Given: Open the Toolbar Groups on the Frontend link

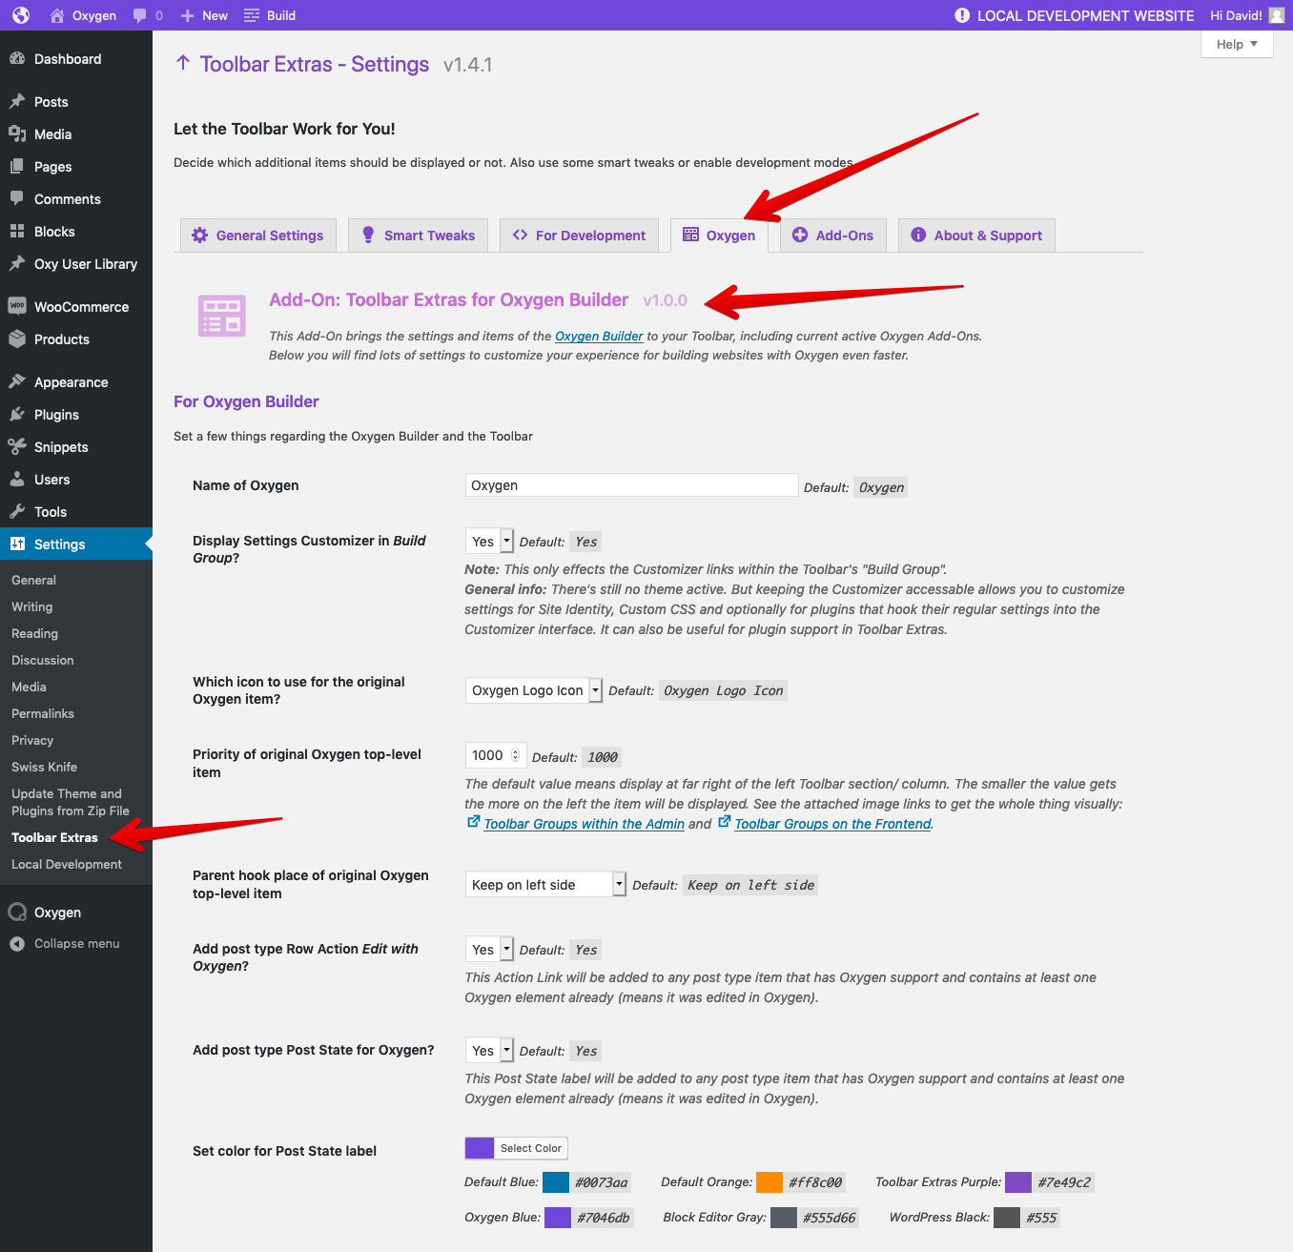Looking at the screenshot, I should point(832,824).
